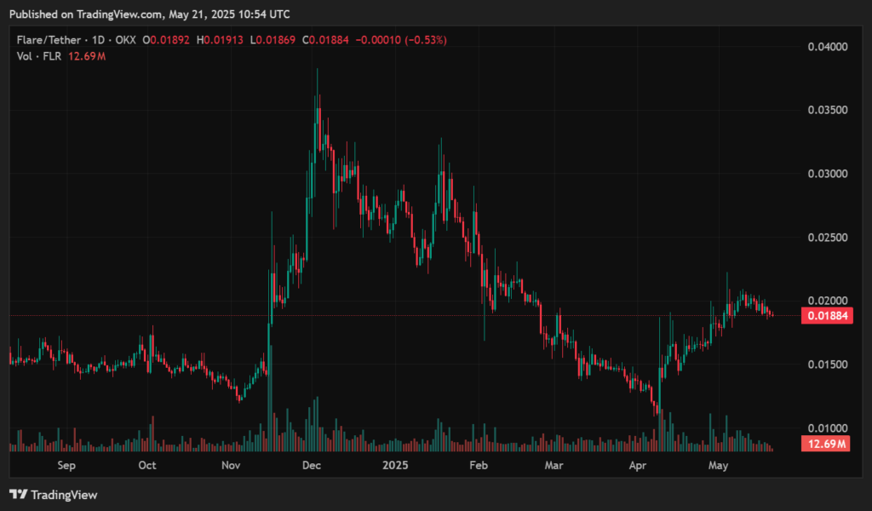Click the Vol · FLR indicator label
872x511 pixels.
tap(37, 55)
